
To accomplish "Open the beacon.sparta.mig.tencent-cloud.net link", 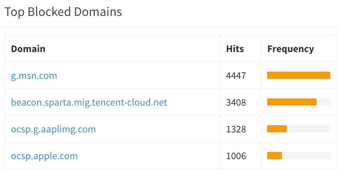I will pos(89,102).
